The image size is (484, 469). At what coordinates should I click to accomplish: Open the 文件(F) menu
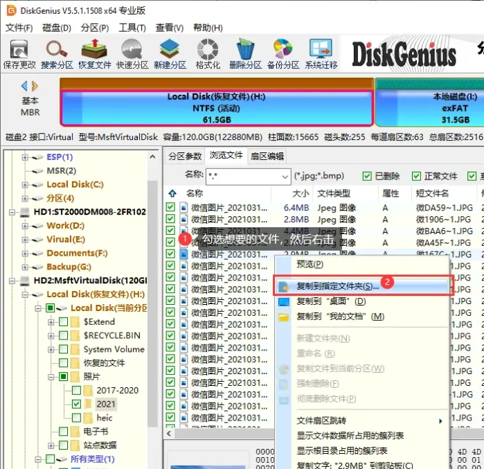point(19,28)
